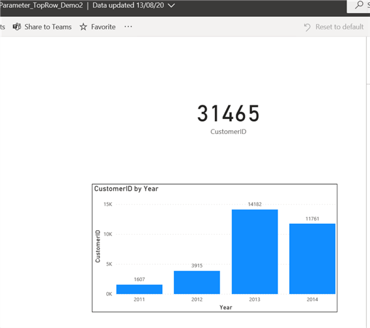The height and width of the screenshot is (328, 370).
Task: Select the 2011 bar in the chart
Action: [139, 290]
